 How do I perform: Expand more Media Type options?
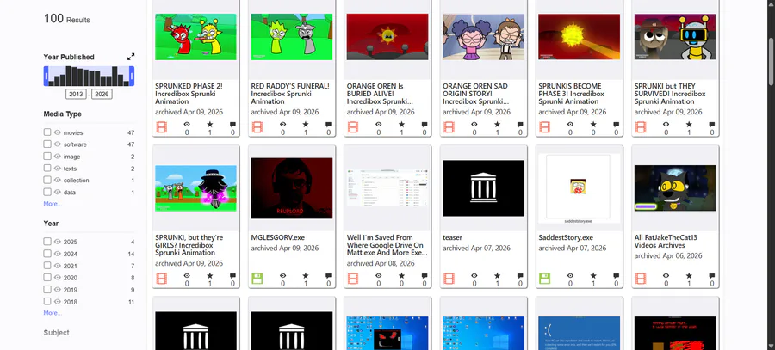tap(53, 204)
